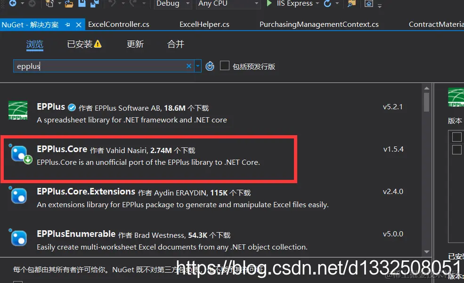Click EPPlus logo in details pane

[x=456, y=97]
